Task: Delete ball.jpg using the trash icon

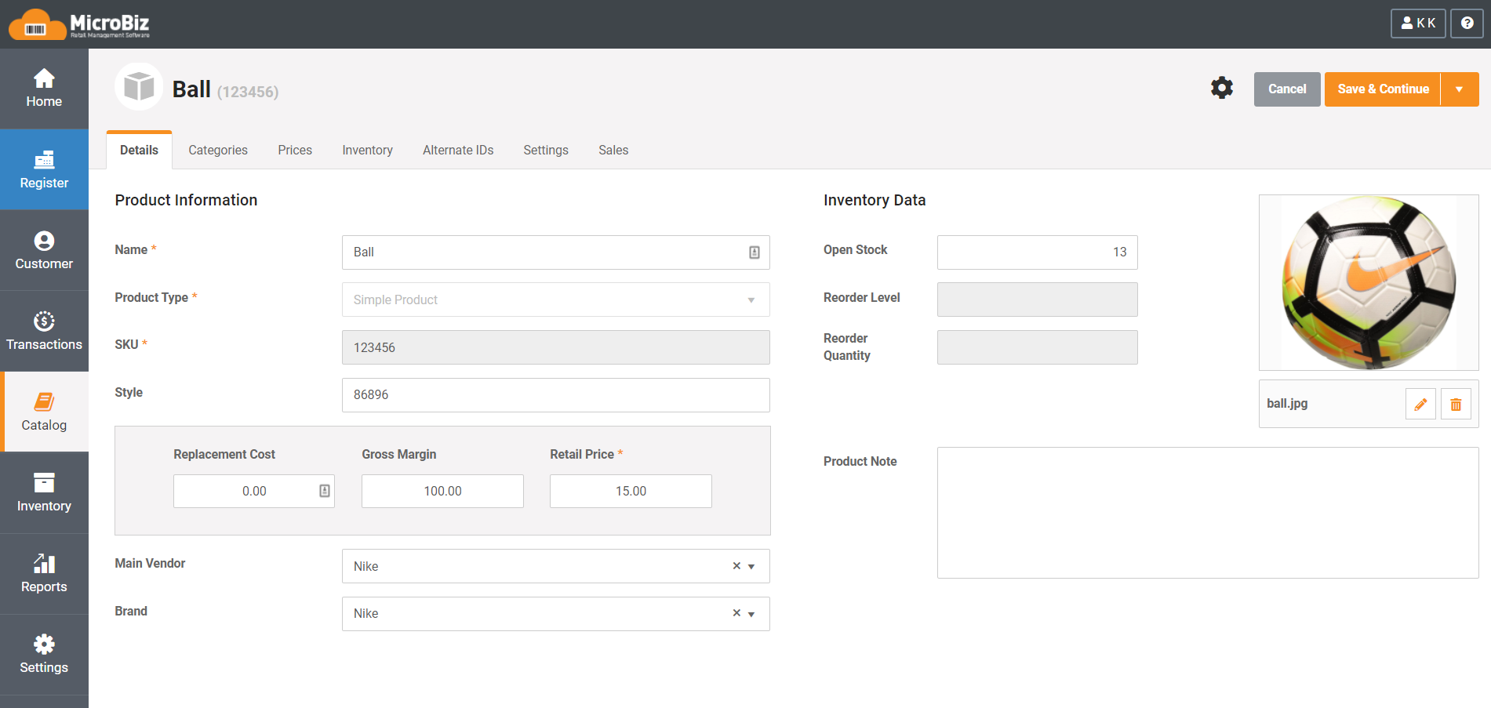Action: click(x=1455, y=404)
